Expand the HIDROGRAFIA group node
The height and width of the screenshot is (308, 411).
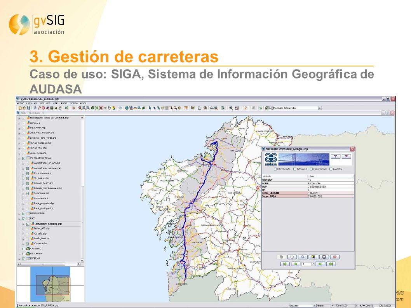tap(19, 214)
